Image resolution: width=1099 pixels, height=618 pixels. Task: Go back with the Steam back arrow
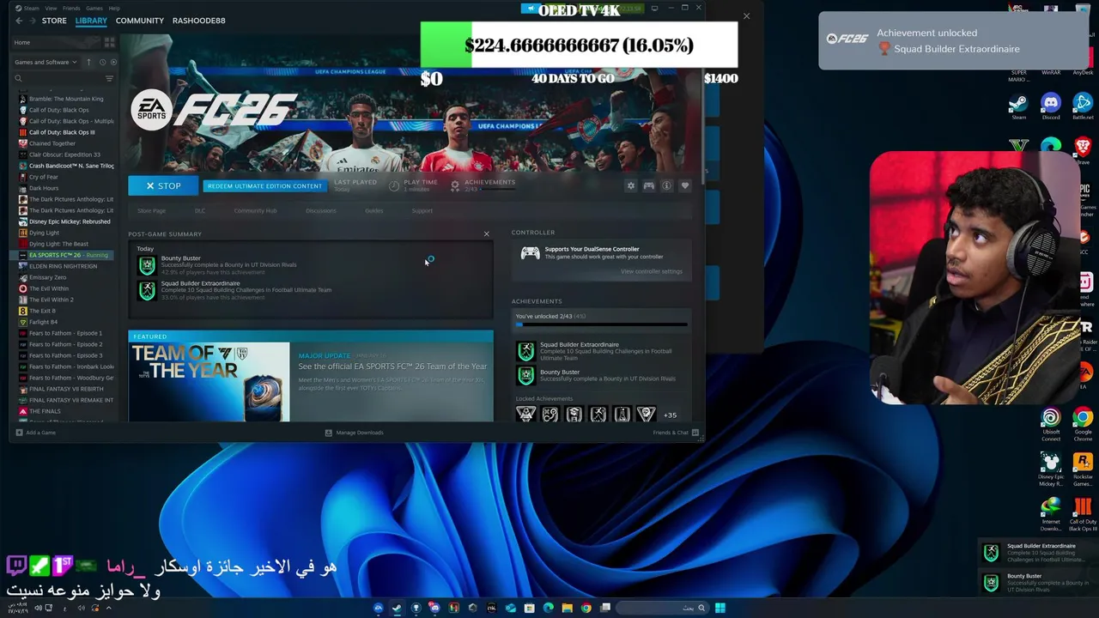(19, 21)
